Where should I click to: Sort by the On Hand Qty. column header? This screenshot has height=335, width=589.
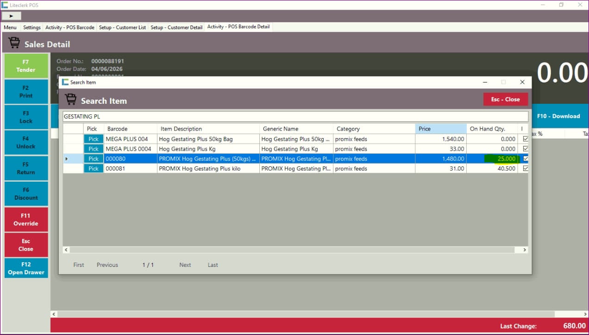coord(491,129)
